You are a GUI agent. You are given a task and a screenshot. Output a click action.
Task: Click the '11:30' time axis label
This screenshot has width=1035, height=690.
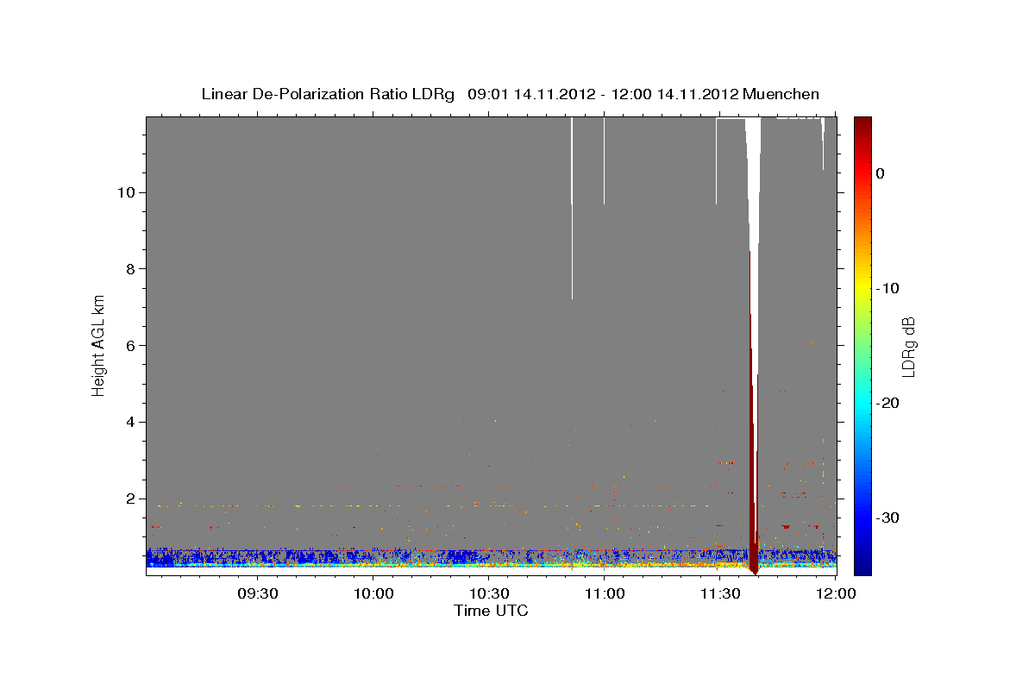point(719,594)
